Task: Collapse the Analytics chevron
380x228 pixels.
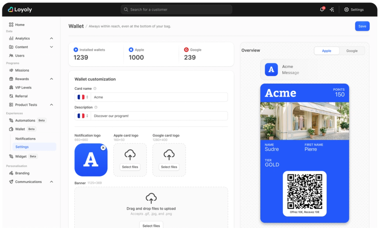Action: tap(51, 38)
